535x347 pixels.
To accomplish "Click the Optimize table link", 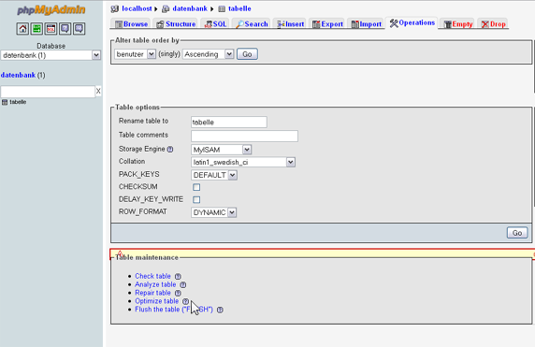I will point(157,301).
